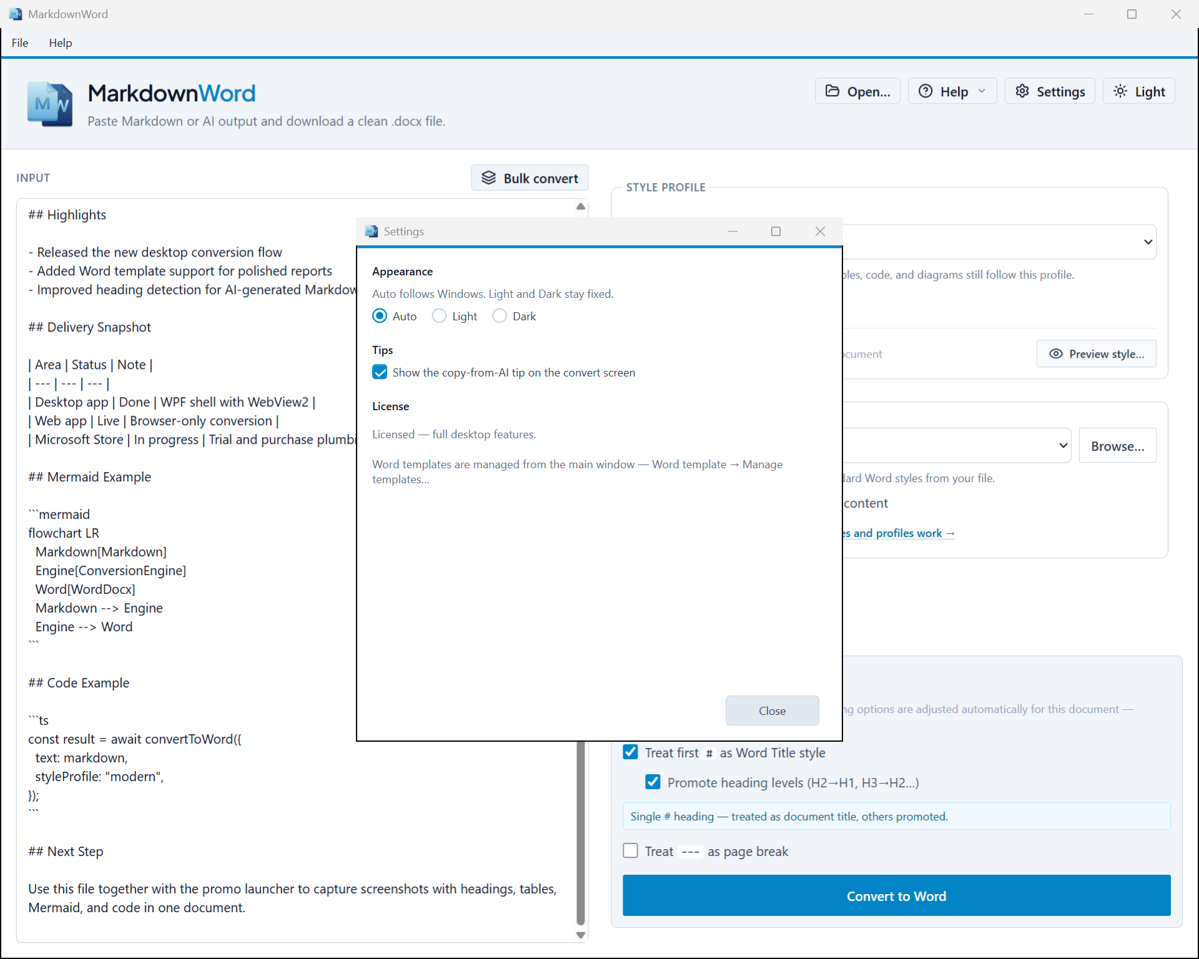
Task: Switch theme with the Light button
Action: coord(1139,91)
